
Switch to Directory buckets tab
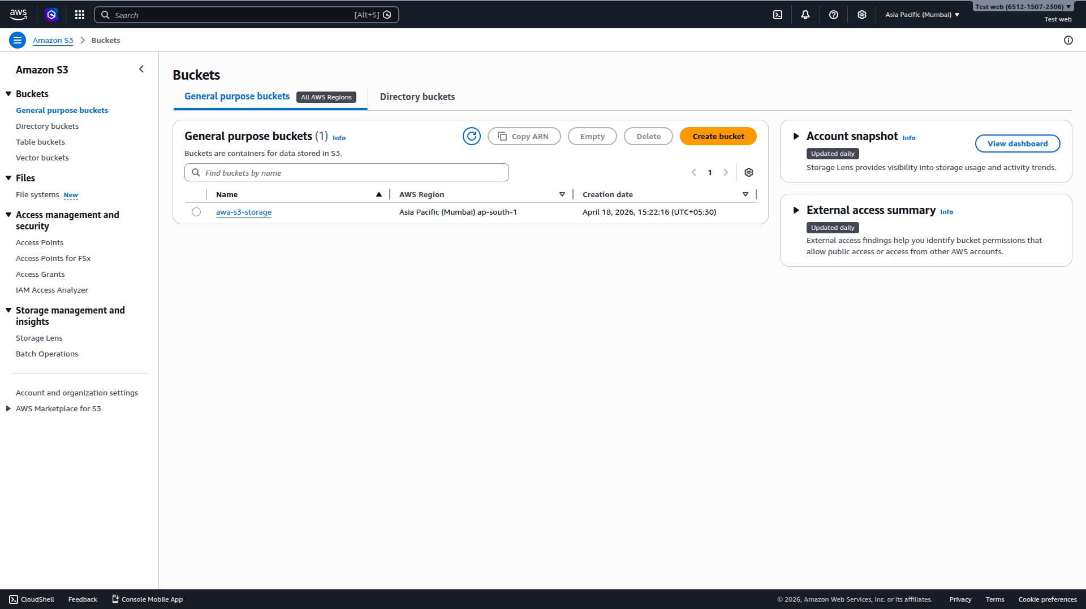417,97
